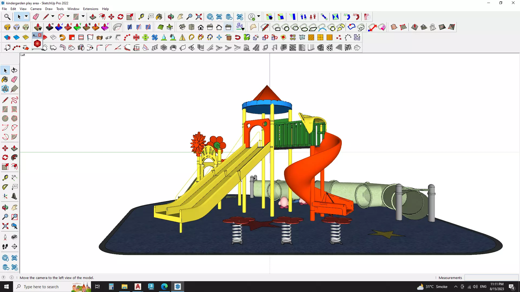Open 3D Warehouse from the top toolbar
Viewport: 520px width, 292px height.
coord(210,17)
